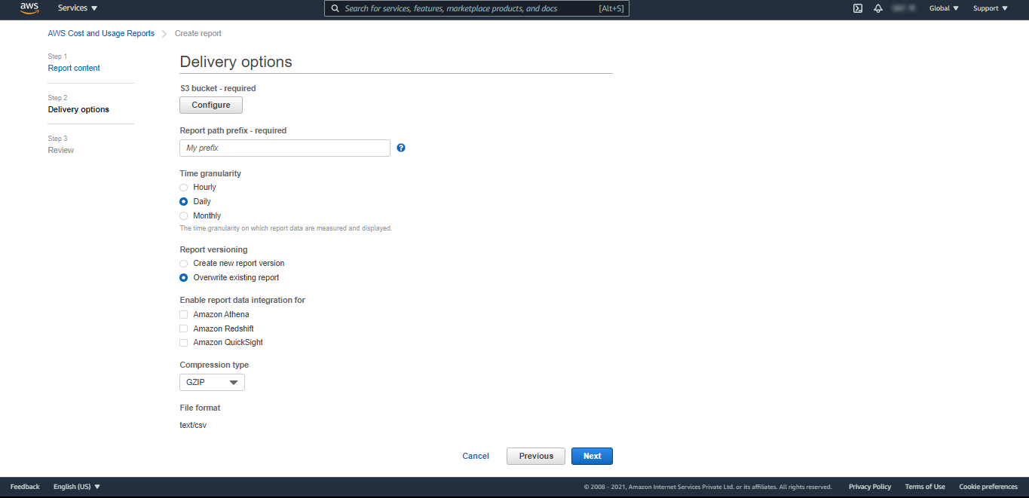Click the Next button
The height and width of the screenshot is (498, 1029).
[x=592, y=456]
